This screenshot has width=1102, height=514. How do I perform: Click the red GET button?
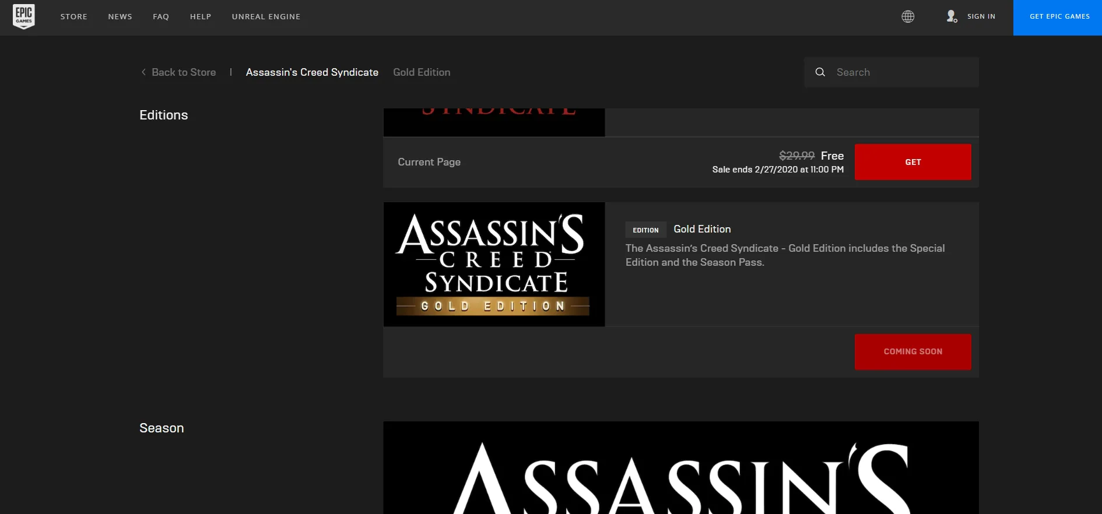(913, 162)
